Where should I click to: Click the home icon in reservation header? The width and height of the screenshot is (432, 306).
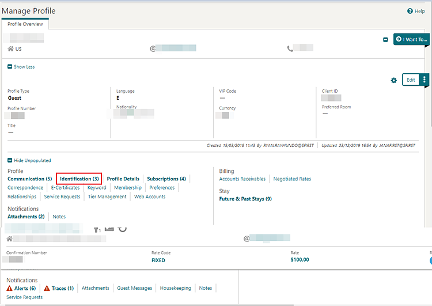9,239
